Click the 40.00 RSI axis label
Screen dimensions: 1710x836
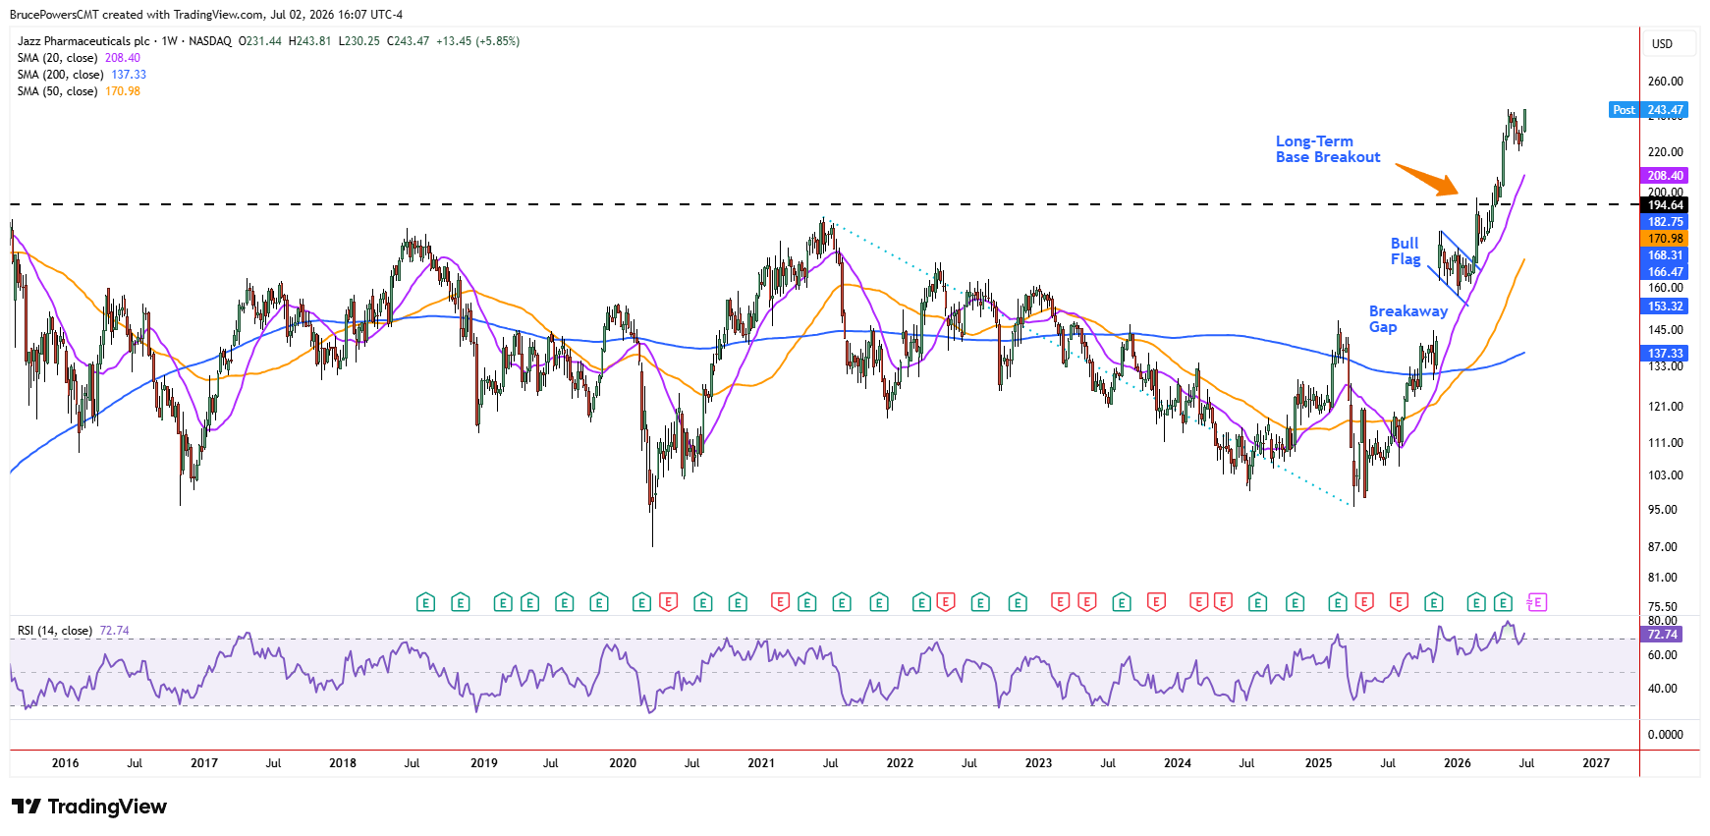(1663, 689)
